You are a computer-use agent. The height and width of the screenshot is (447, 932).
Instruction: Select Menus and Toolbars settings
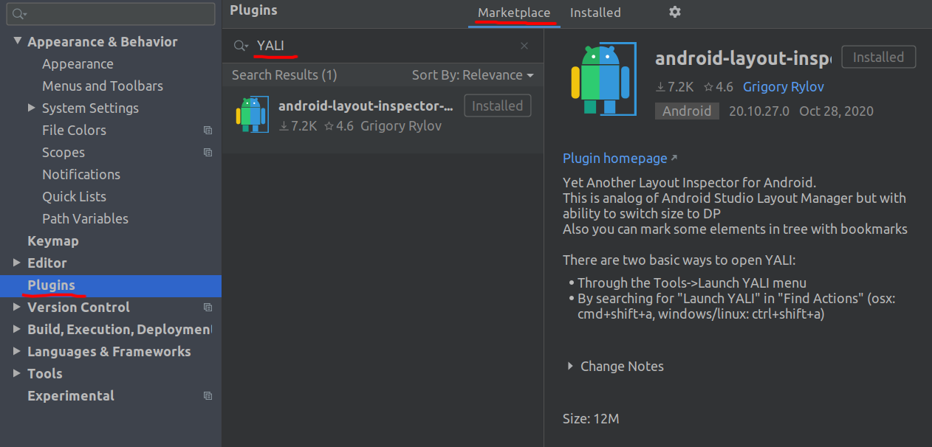coord(103,86)
